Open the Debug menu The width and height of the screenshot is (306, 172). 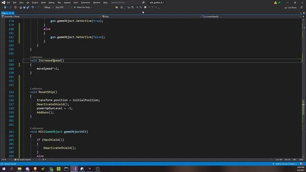[x=52, y=2]
